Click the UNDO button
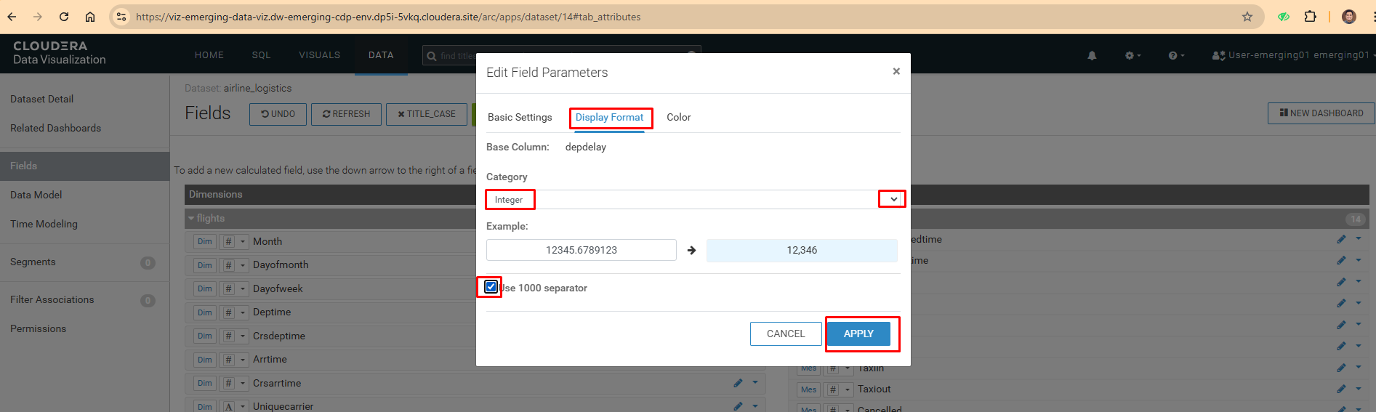Screen dimensions: 1376x412 278,114
